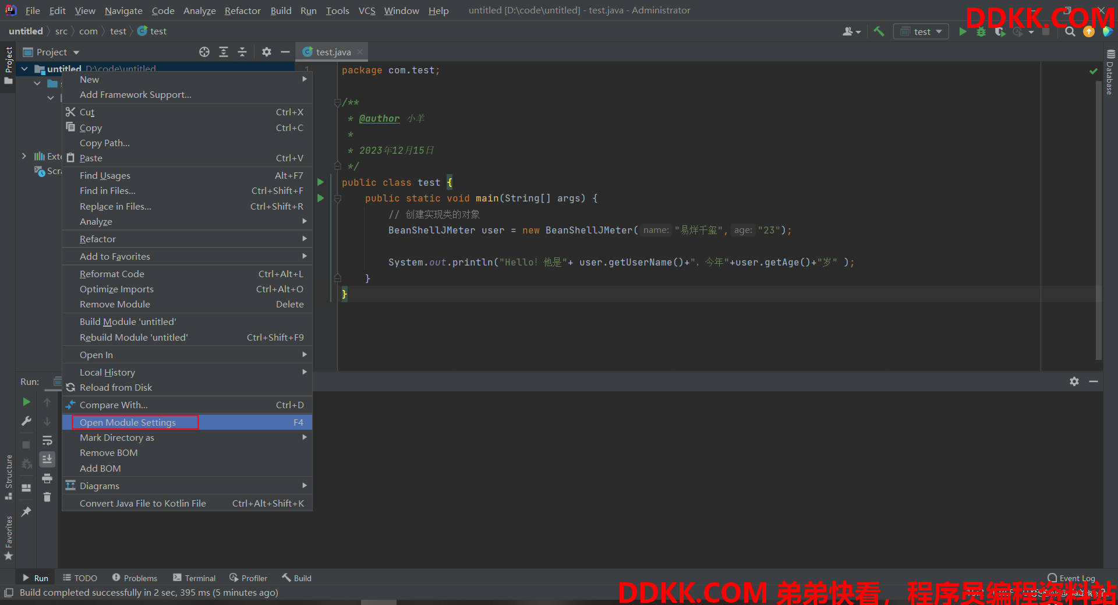Open the Problems tool window
1118x605 pixels.
pos(135,578)
